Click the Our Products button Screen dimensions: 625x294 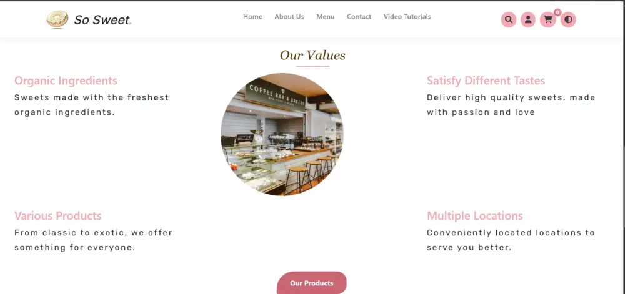point(312,283)
